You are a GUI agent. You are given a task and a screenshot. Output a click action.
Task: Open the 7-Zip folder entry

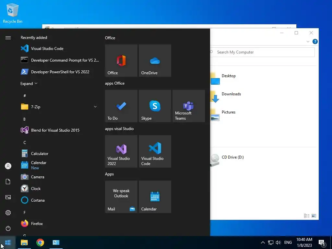tap(59, 107)
